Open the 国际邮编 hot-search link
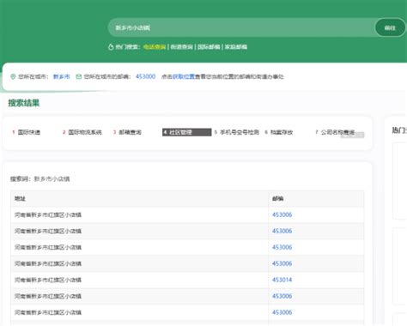 [x=209, y=47]
